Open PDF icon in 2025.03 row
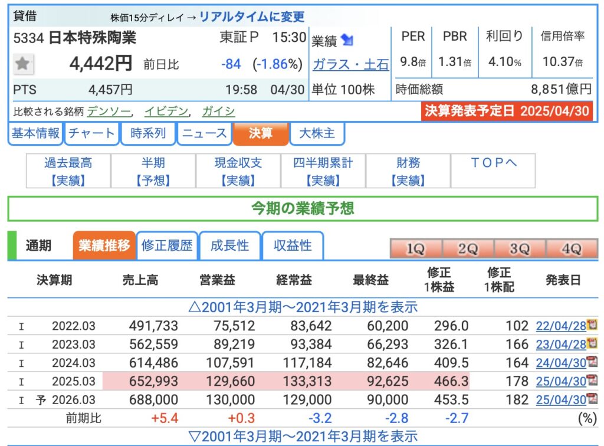This screenshot has height=446, width=604. tap(592, 381)
